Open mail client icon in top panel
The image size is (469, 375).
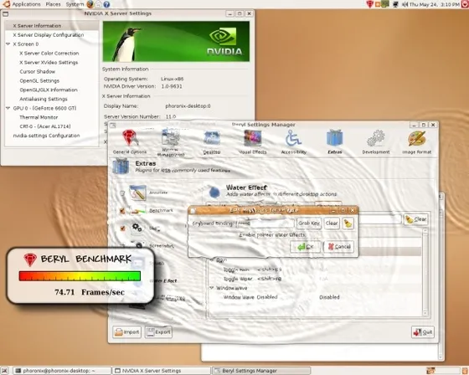[99, 4]
